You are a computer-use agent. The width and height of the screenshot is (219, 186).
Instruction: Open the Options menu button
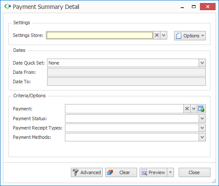190,36
